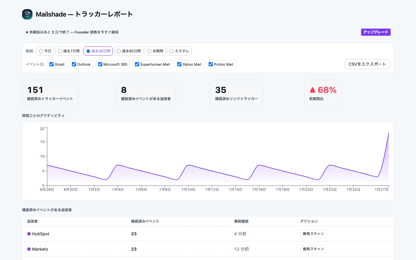Select the 過去90日間 range option
The image size is (416, 260).
pyautogui.click(x=129, y=51)
